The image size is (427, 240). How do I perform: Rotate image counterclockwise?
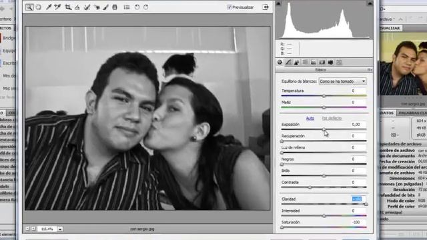(x=137, y=7)
